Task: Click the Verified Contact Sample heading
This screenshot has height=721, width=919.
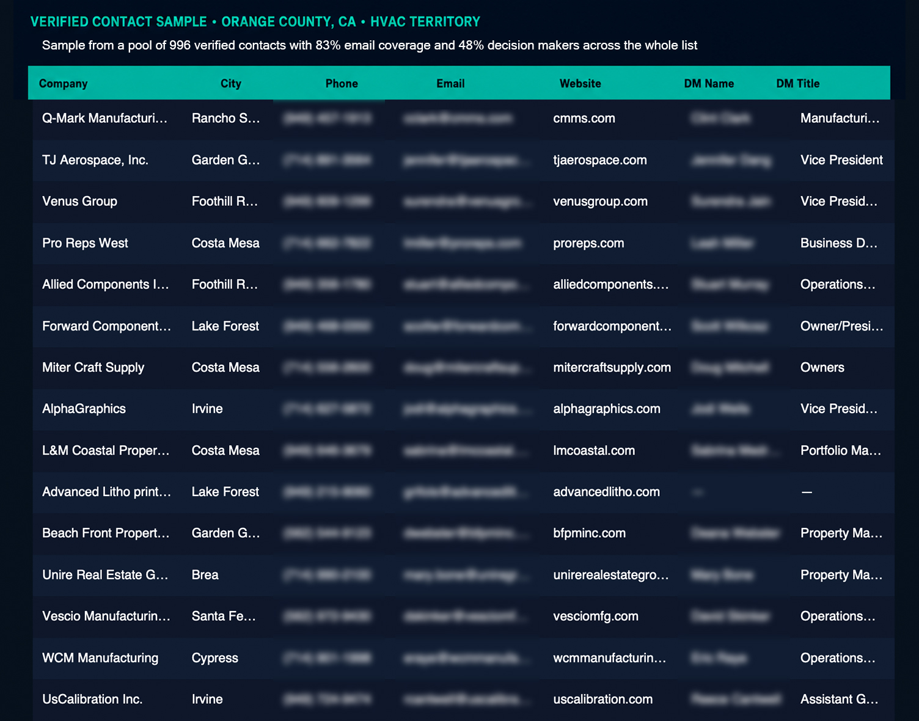Action: (255, 22)
